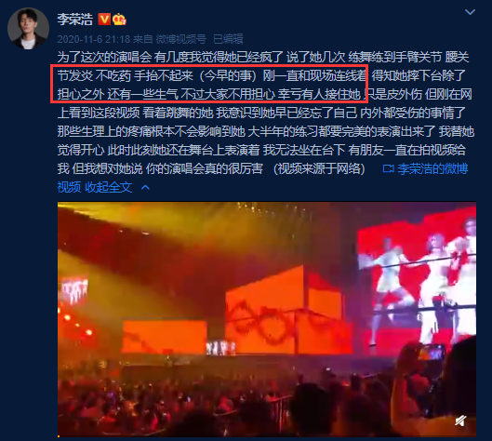Open the 2020-11-6 21:18 timestamp link
Screen dimensions: 492x441
click(94, 39)
